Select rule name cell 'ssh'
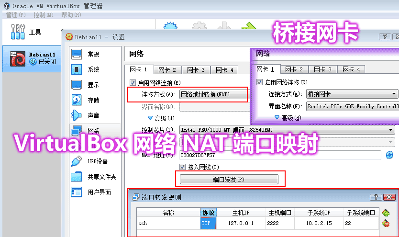The image size is (399, 237). click(x=168, y=223)
